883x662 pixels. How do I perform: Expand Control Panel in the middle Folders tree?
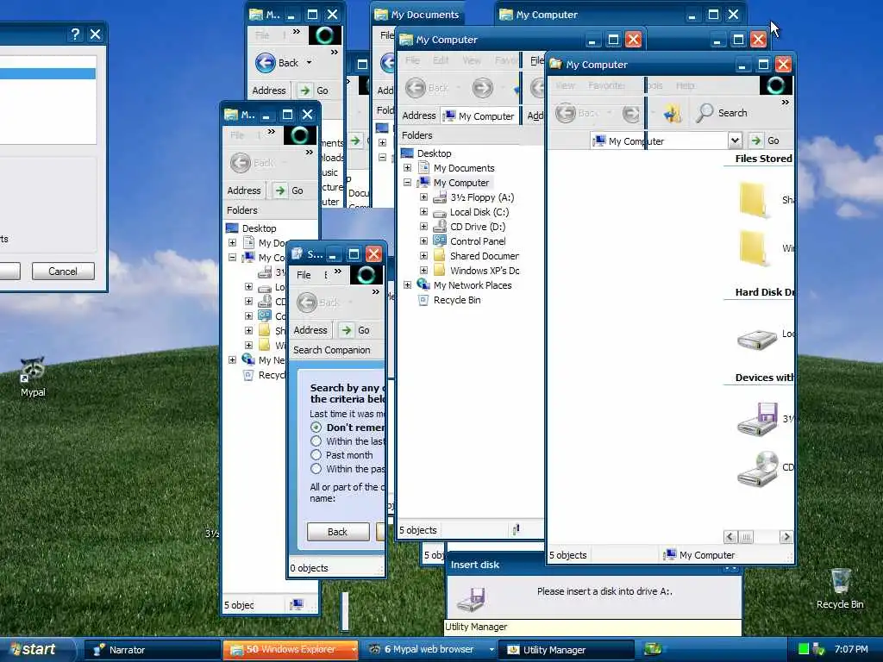(x=423, y=241)
